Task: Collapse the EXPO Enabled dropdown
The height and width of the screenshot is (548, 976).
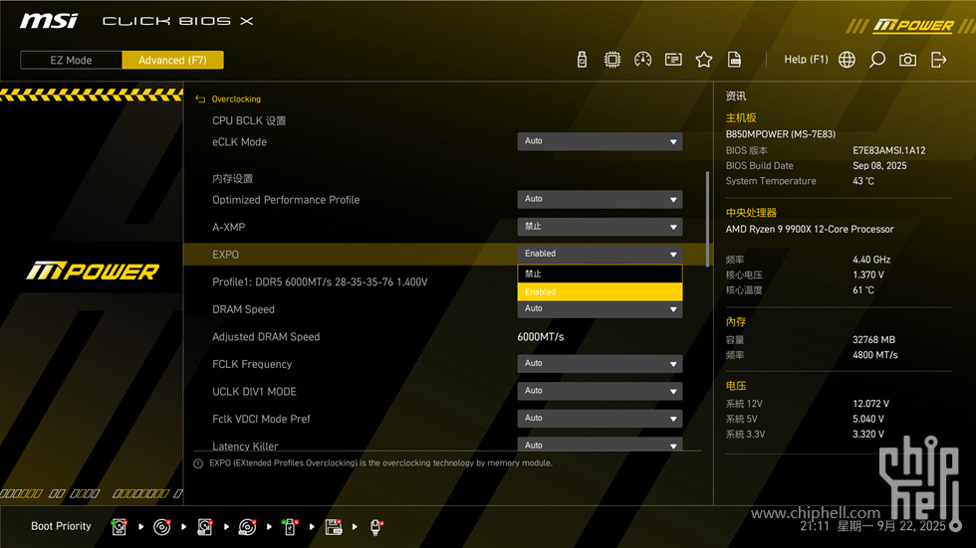Action: point(600,255)
